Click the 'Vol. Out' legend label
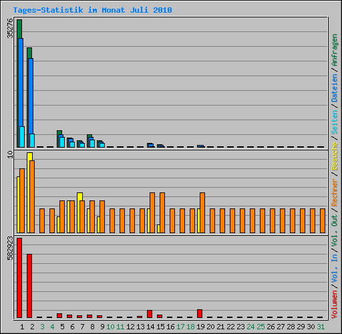 coord(335,230)
